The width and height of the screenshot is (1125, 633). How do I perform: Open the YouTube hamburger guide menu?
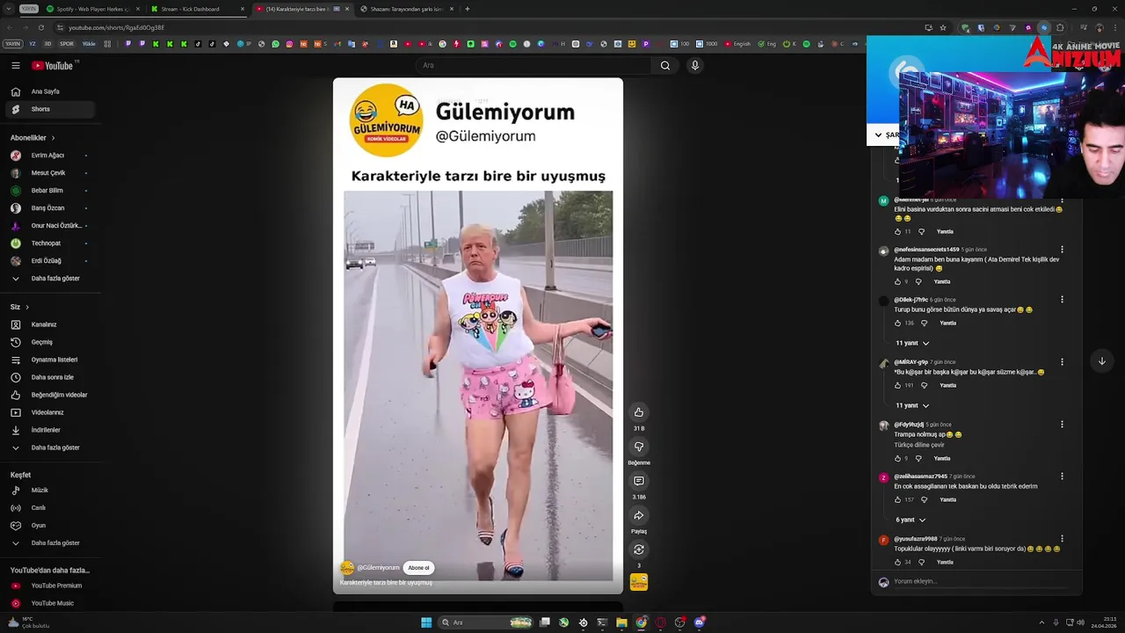(x=15, y=65)
